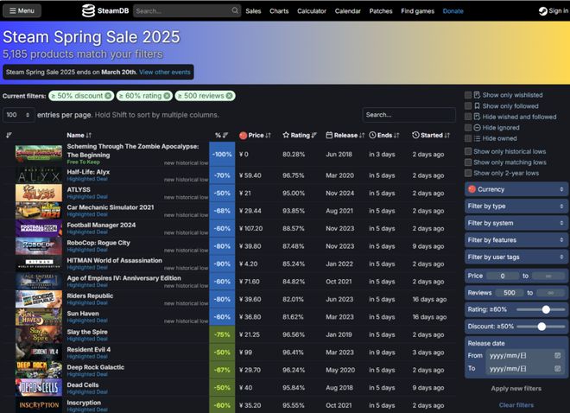Click the -70% discount cell for Half-Life: Alyx

click(x=222, y=175)
